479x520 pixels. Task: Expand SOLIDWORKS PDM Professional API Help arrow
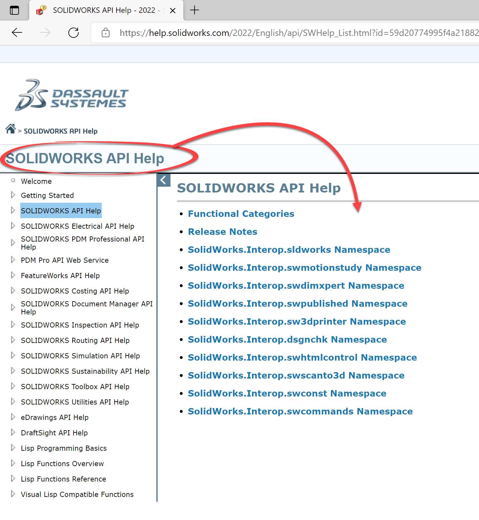[13, 243]
